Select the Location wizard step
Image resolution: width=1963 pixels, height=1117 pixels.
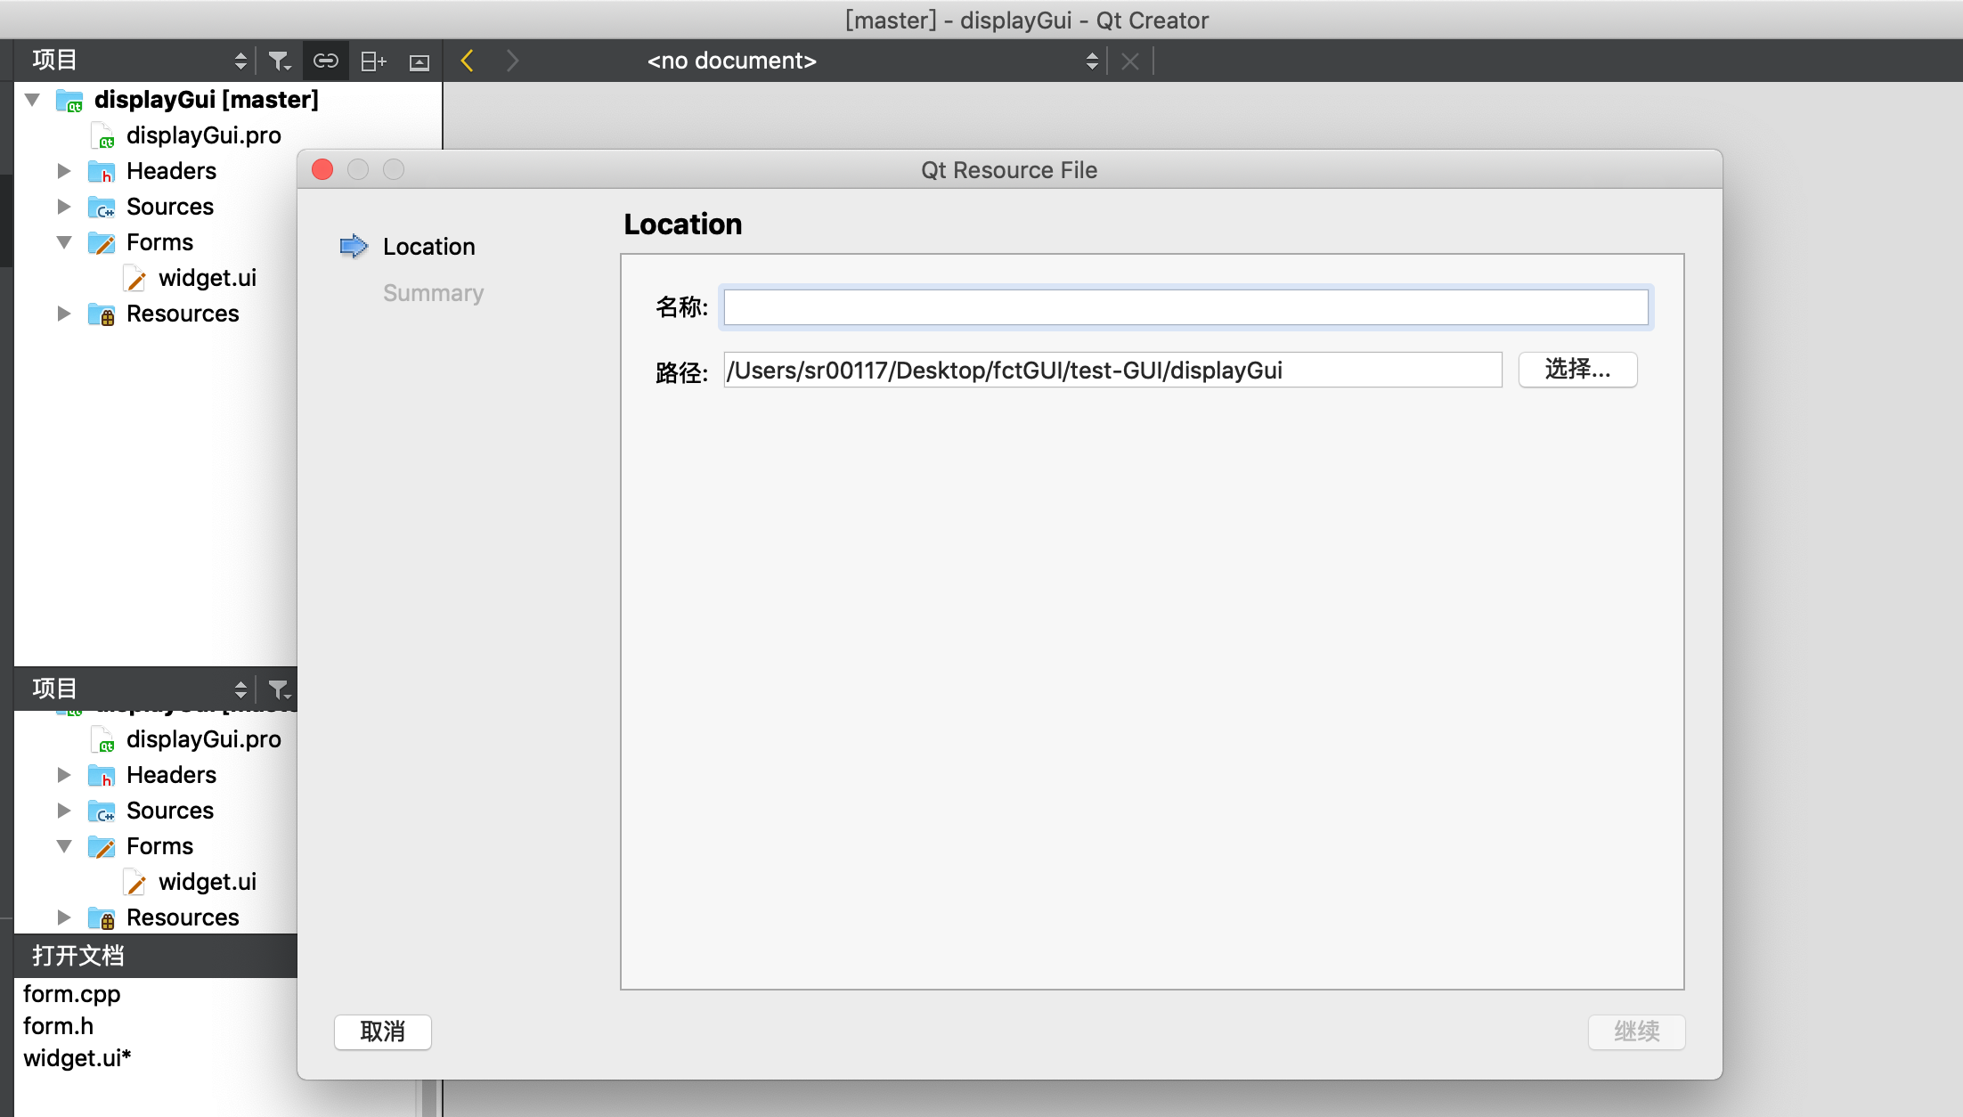[x=428, y=247]
